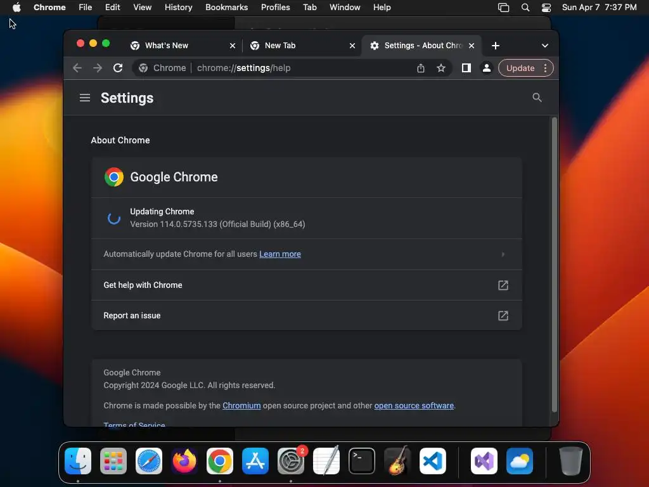Screen dimensions: 649x487
Task: Open Spotlight search in the menu bar
Action: click(525, 8)
